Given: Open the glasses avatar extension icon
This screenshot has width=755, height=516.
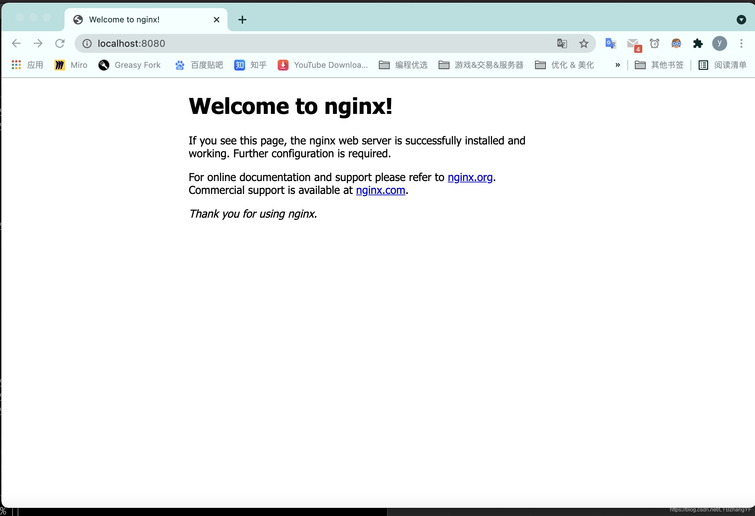Looking at the screenshot, I should (x=676, y=43).
